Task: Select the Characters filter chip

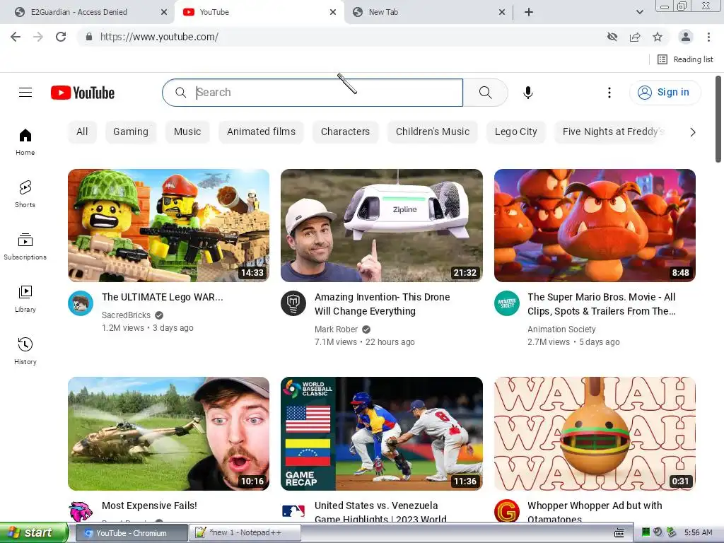Action: point(345,132)
